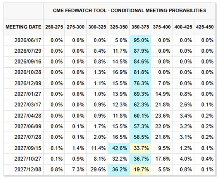Click the 29.6% cell in last row
Viewport: 221px width, 179px height.
[x=98, y=170]
